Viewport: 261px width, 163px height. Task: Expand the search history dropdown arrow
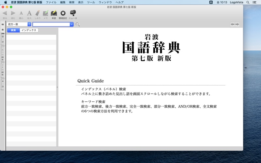tap(72, 24)
